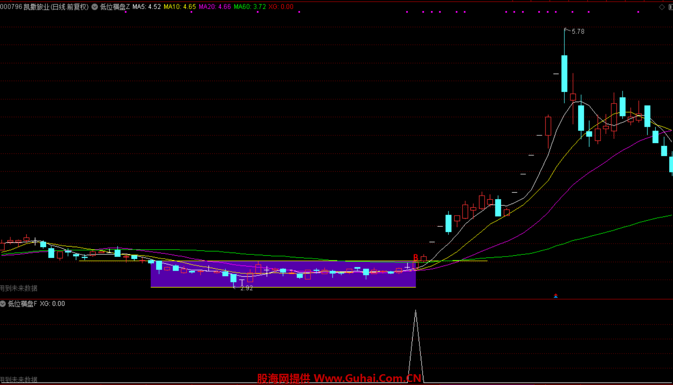Click the magenta MA20: 4.66 label
This screenshot has width=673, height=385.
pos(215,7)
